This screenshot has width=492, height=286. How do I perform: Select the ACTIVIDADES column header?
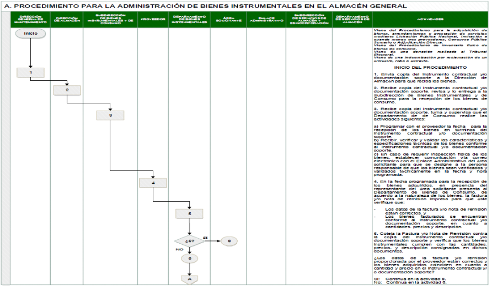(428, 19)
